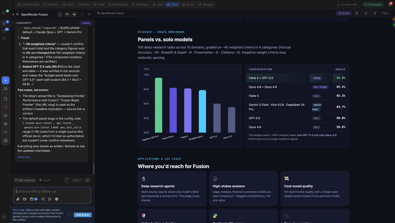This screenshot has height=223, width=395.
Task: Open the Worktrees tab
Action: click(140, 5)
